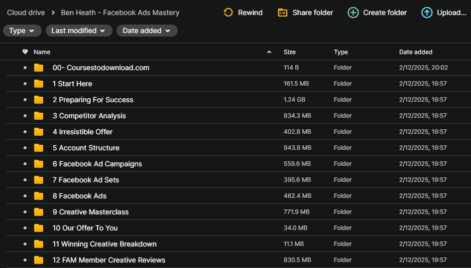Screen dimensions: 471x268
Task: Toggle favorite dot on 1 Start Here row
Action: tap(25, 84)
